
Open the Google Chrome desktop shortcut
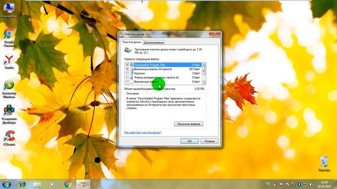tap(8, 37)
